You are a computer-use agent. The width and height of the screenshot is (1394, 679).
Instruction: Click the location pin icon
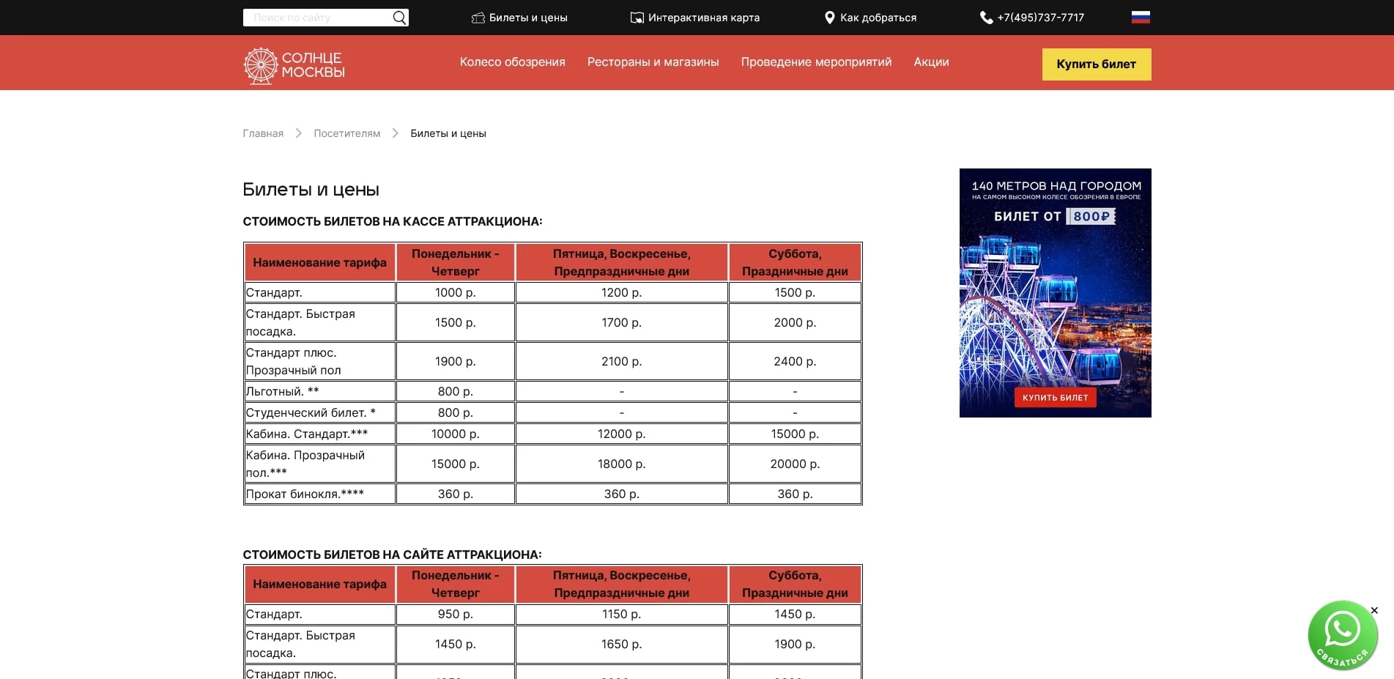829,18
